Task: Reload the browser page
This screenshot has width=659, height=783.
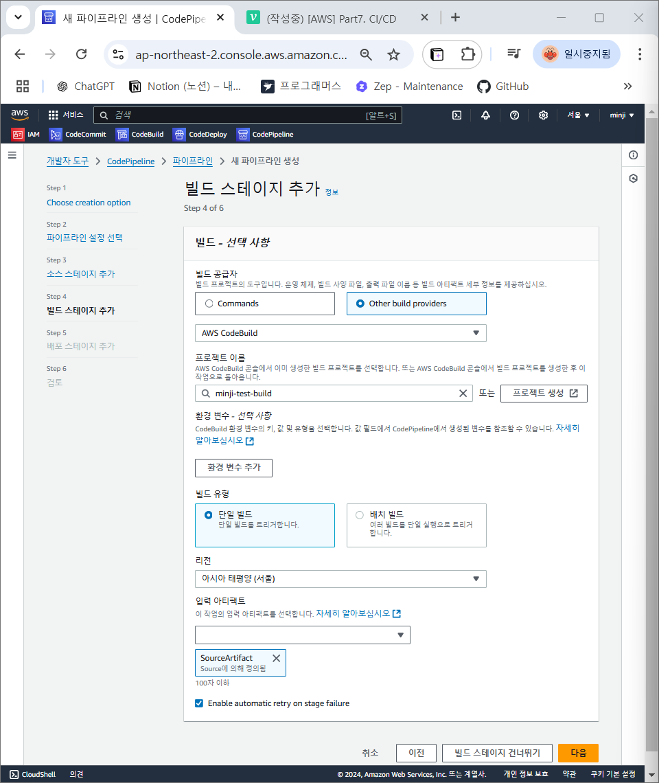Action: [82, 54]
